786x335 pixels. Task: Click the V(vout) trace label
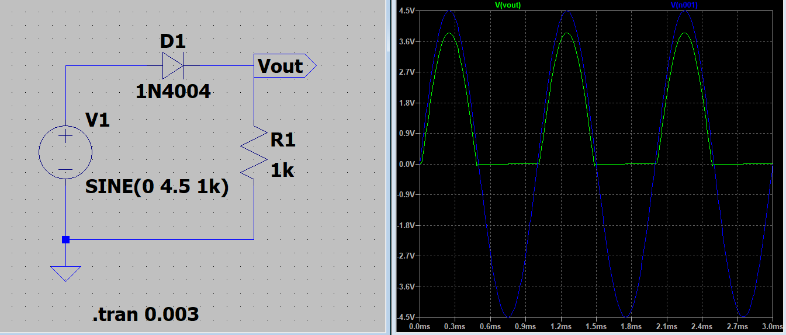point(507,5)
